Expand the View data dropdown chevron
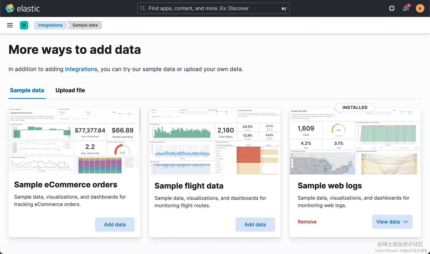The height and width of the screenshot is (254, 430). coord(406,222)
